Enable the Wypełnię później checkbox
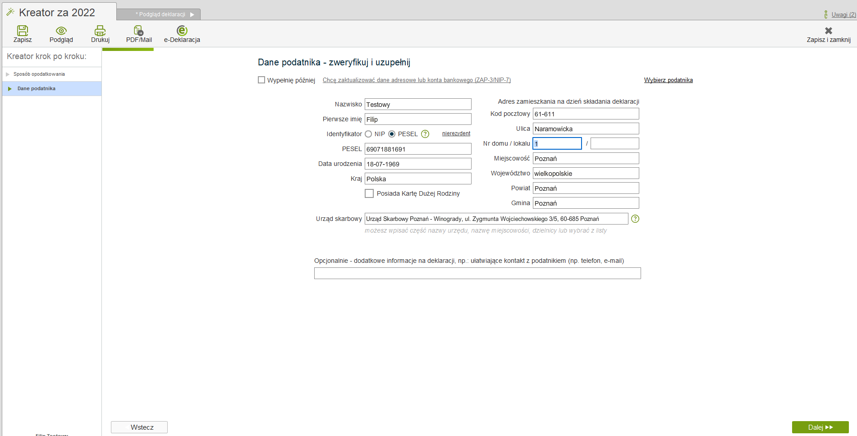This screenshot has width=857, height=436. [261, 80]
